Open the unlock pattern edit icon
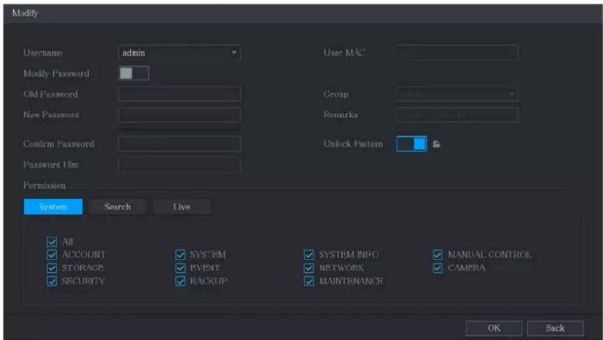This screenshot has height=340, width=603. [x=436, y=144]
